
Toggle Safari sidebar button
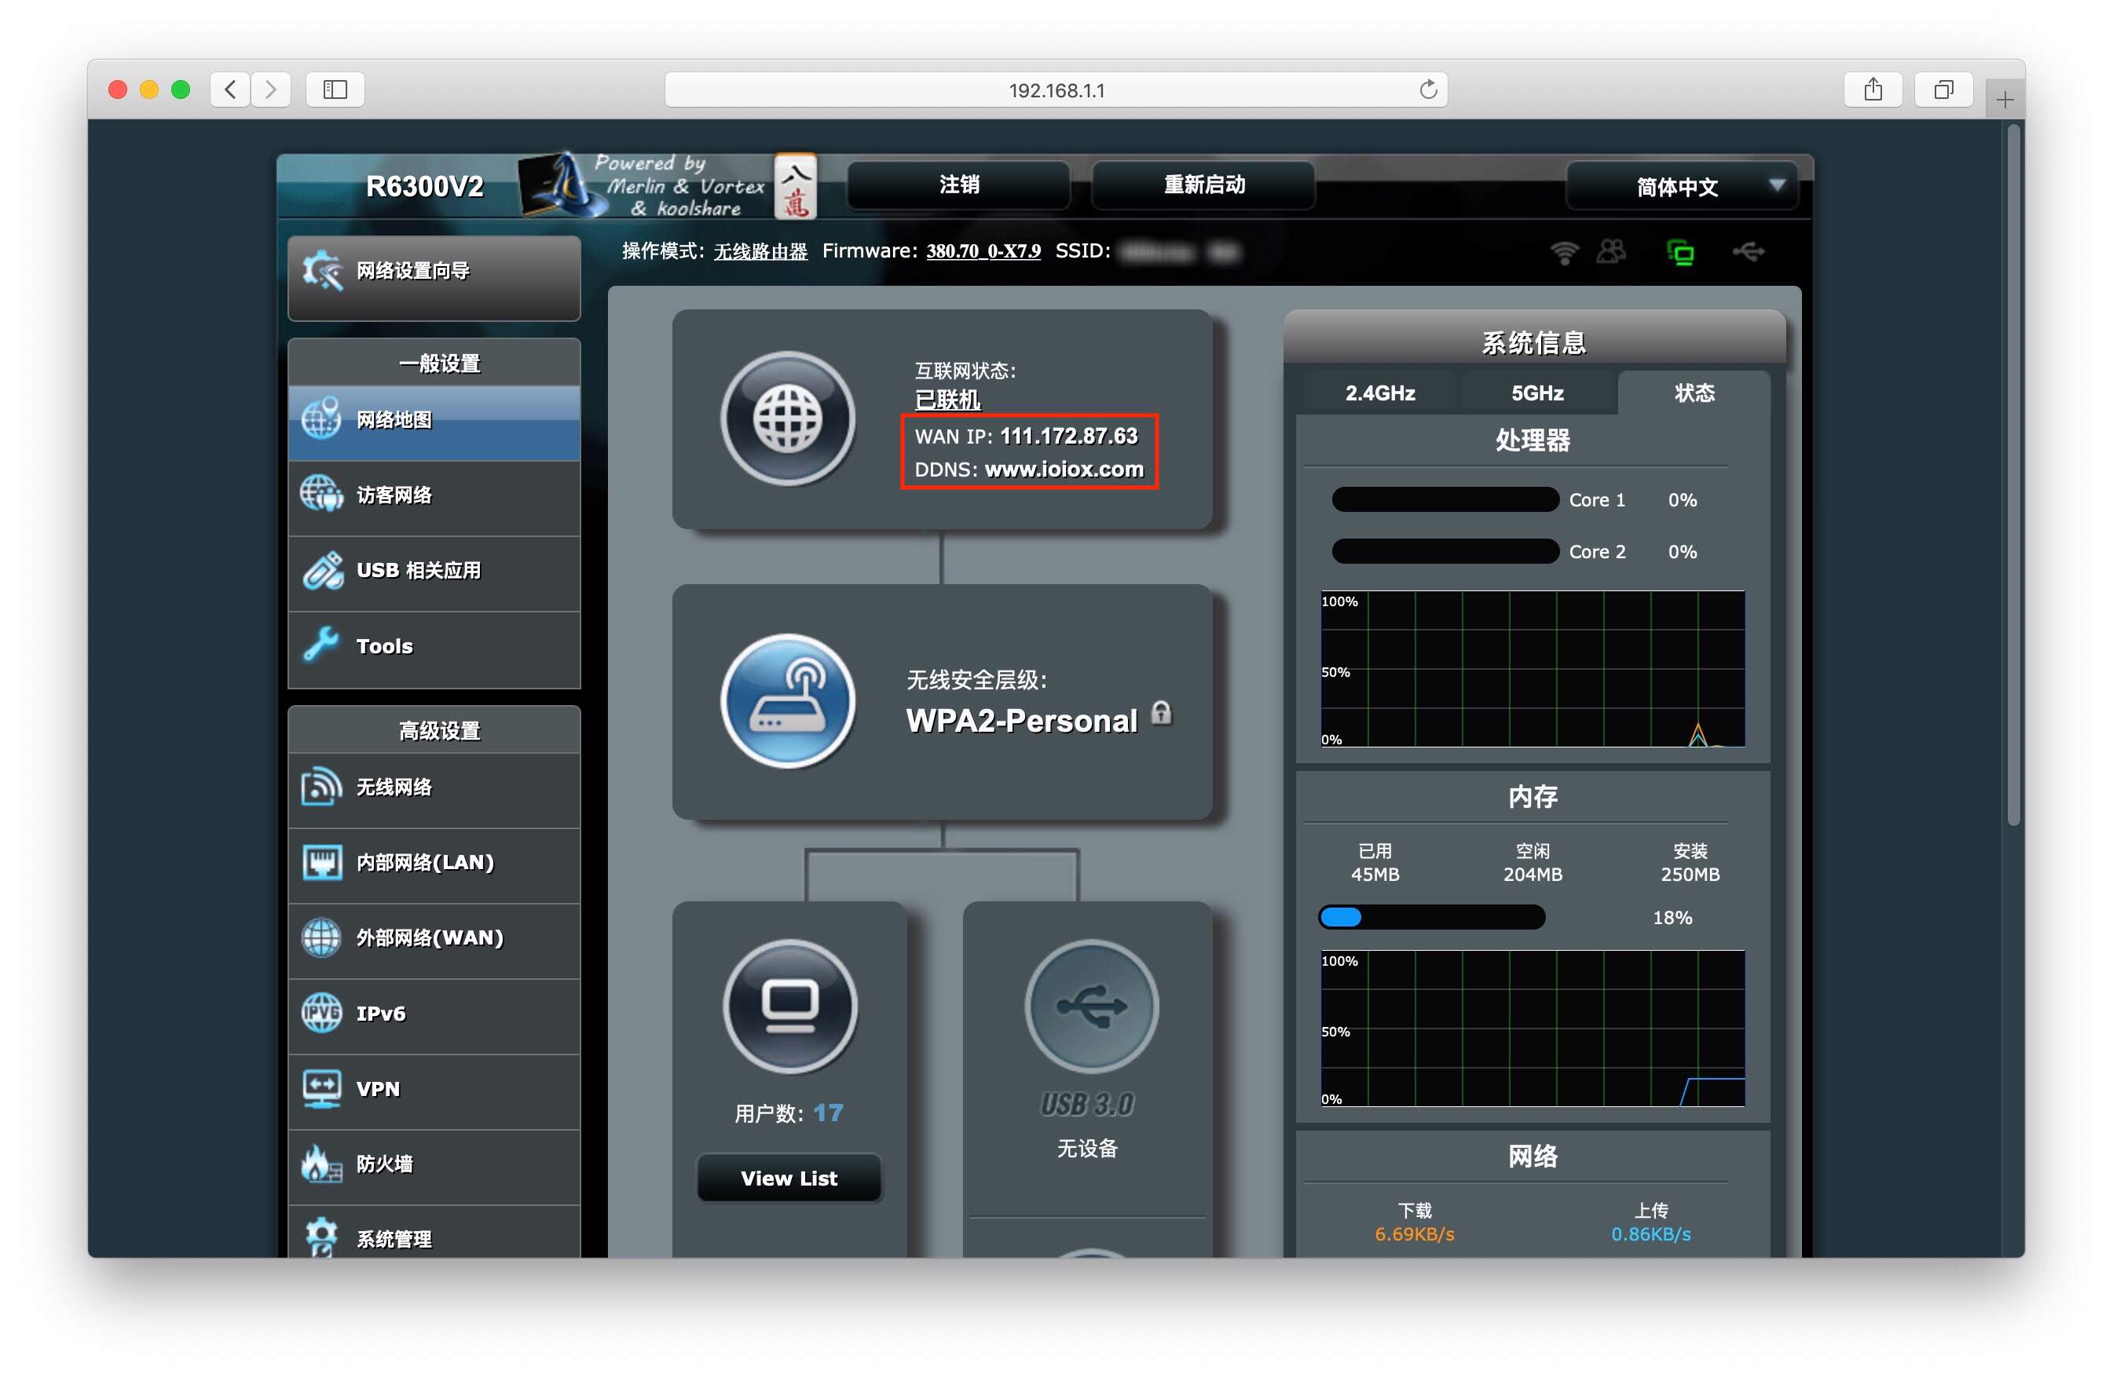(x=335, y=90)
